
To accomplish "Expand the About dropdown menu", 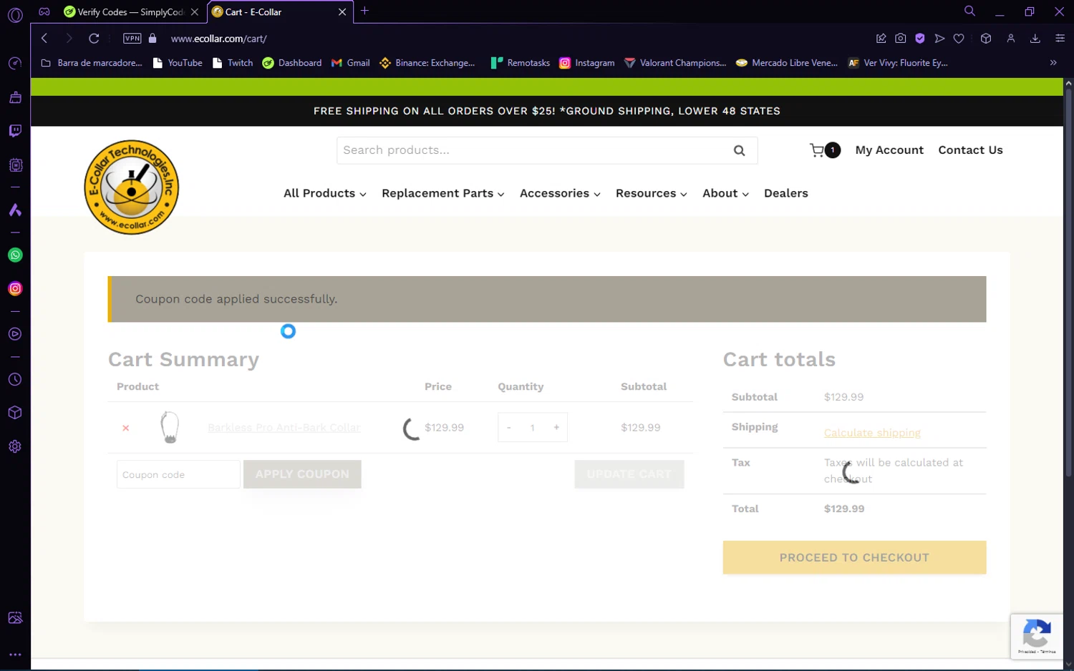I will pyautogui.click(x=725, y=193).
